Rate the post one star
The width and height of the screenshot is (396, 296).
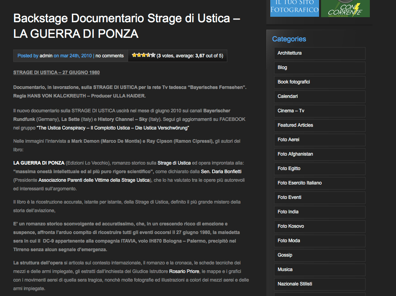click(134, 55)
